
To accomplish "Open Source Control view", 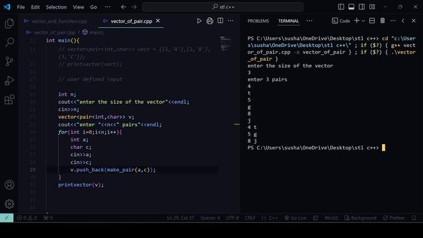I will tap(9, 61).
